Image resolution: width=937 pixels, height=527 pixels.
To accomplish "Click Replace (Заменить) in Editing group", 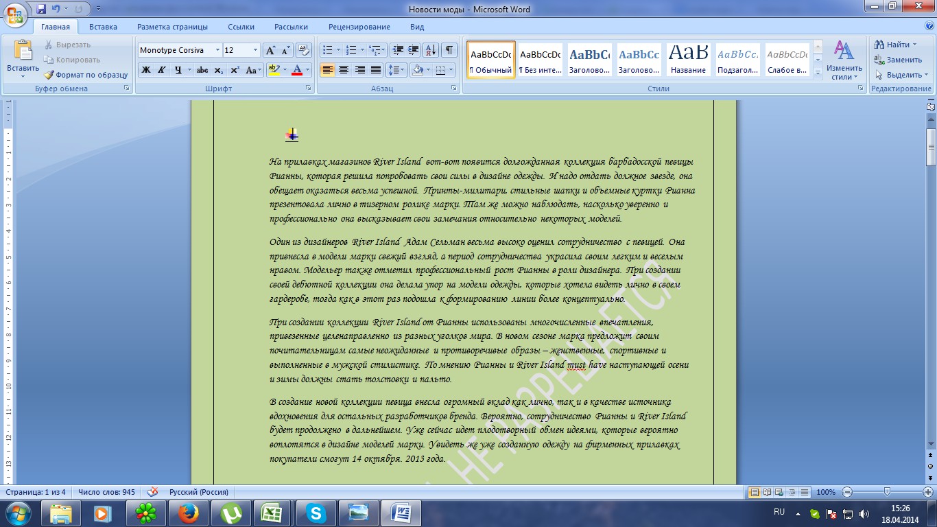I will (898, 60).
